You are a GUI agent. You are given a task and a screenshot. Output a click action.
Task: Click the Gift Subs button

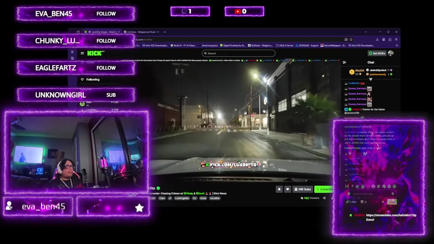(x=302, y=189)
